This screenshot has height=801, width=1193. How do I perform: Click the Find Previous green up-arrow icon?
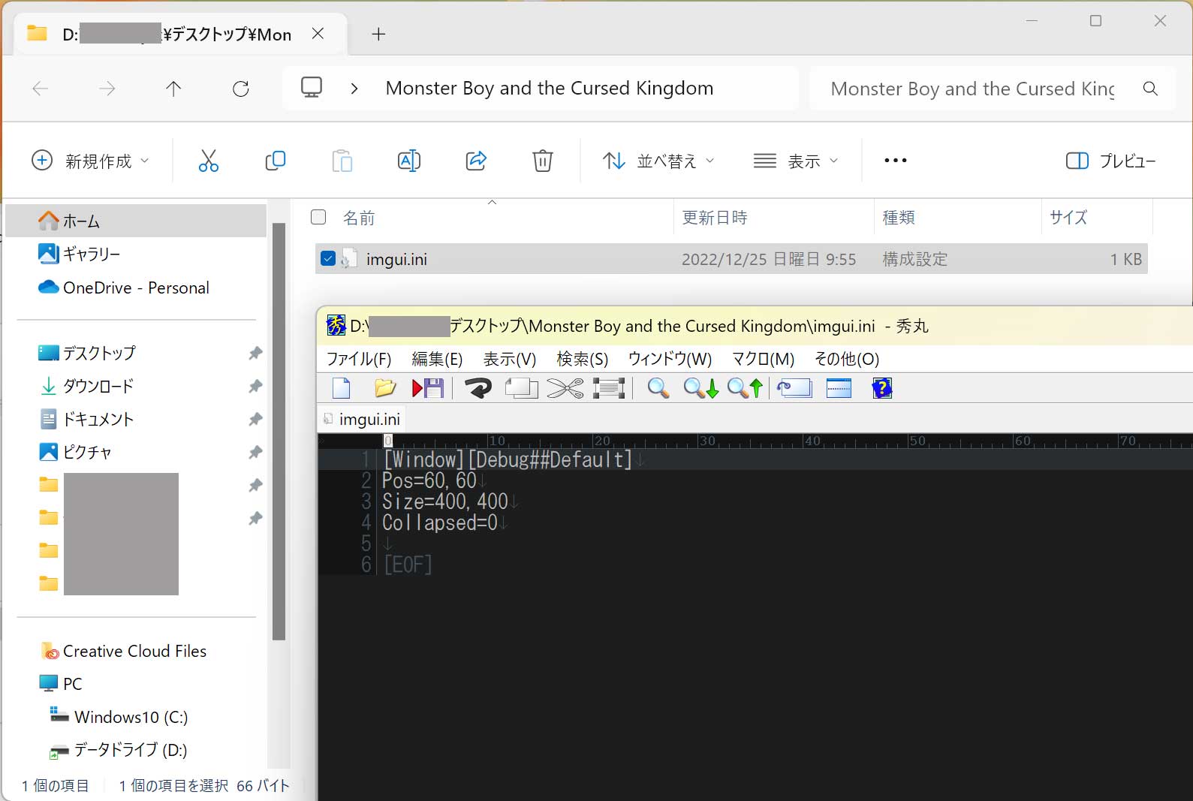(x=745, y=388)
